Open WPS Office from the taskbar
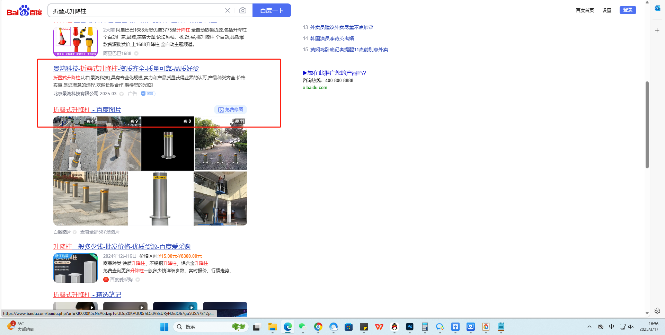The height and width of the screenshot is (335, 665). 379,327
